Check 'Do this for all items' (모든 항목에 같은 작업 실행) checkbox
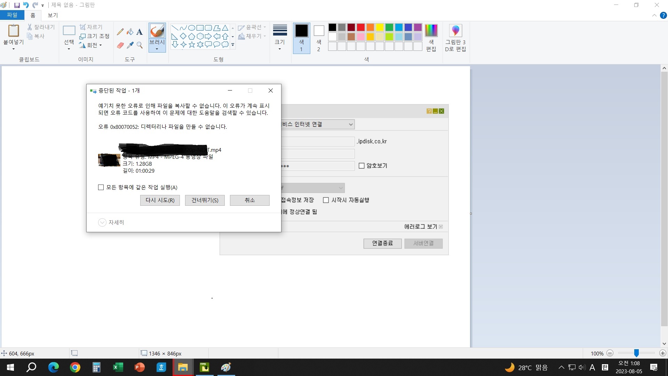Image resolution: width=668 pixels, height=376 pixels. (x=101, y=187)
